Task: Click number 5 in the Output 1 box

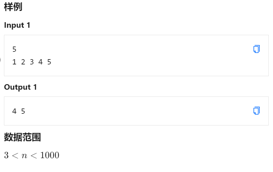Action: (23, 111)
